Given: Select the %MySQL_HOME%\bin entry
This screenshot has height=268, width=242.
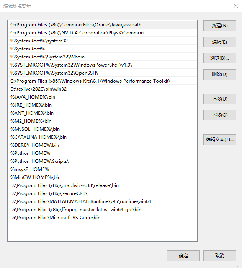Looking at the screenshot, I should [102, 129].
